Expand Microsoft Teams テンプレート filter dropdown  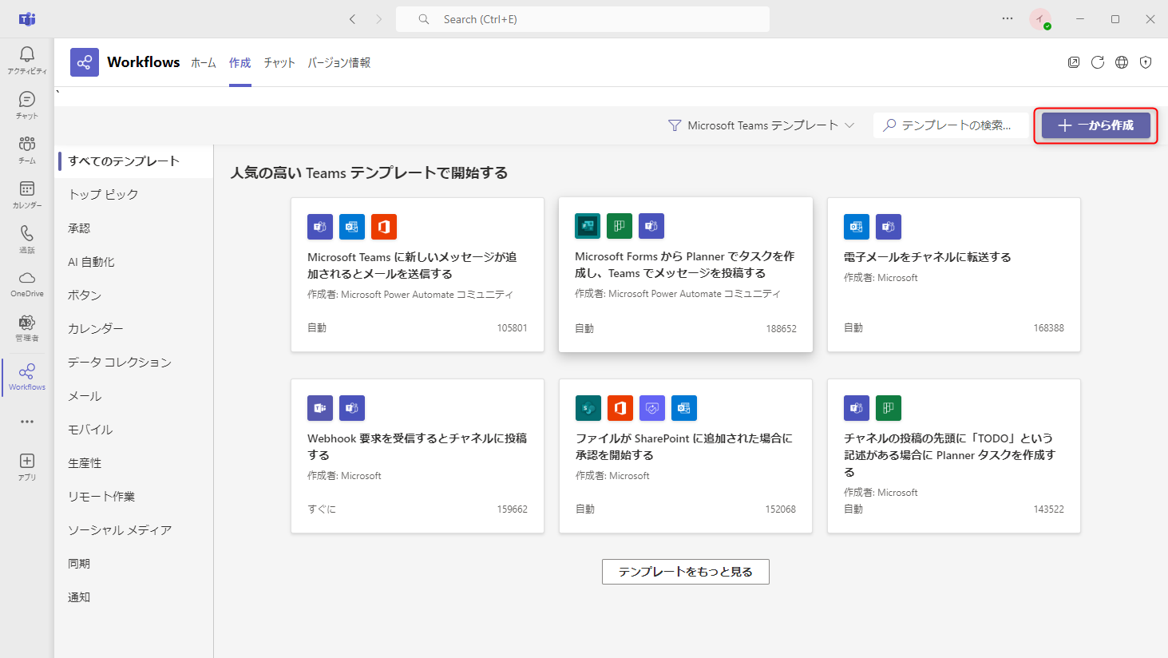(x=762, y=125)
